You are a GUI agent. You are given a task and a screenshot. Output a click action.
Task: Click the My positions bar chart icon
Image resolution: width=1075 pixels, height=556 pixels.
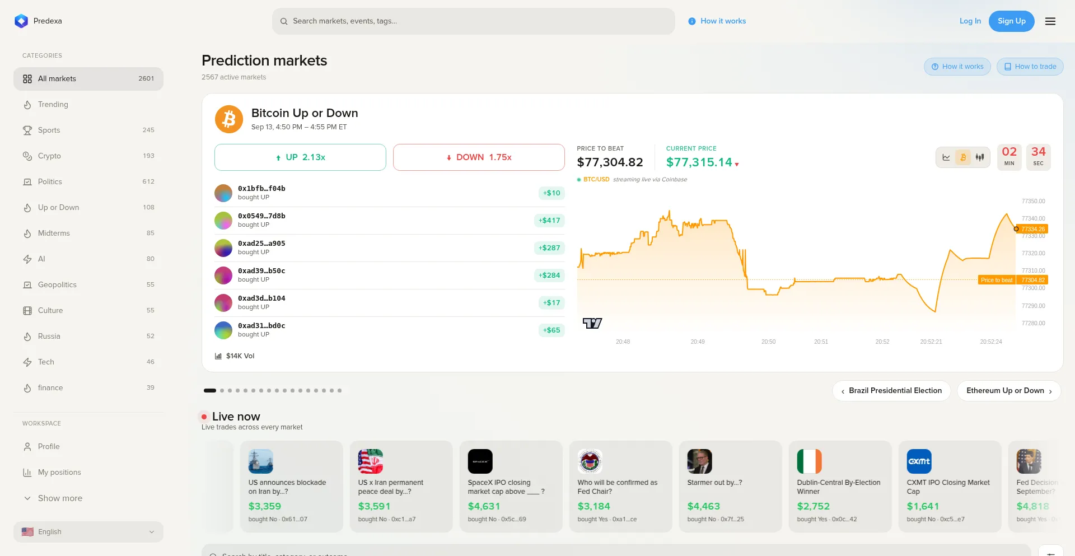(x=27, y=473)
